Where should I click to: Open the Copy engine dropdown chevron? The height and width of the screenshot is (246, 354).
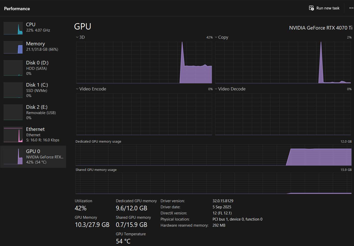click(216, 37)
